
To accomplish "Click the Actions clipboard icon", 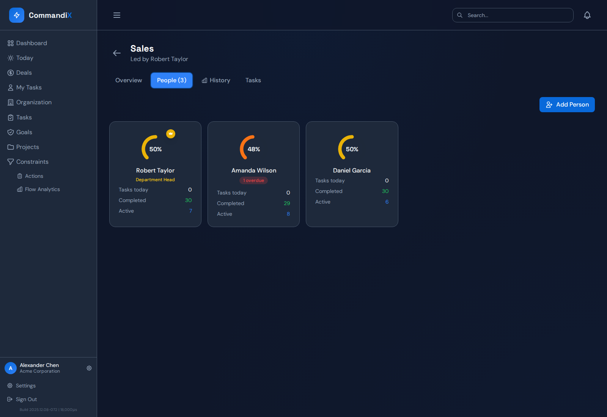I will click(x=20, y=176).
